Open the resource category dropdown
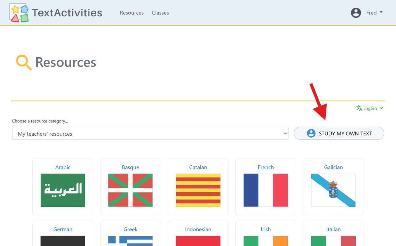 [150, 133]
